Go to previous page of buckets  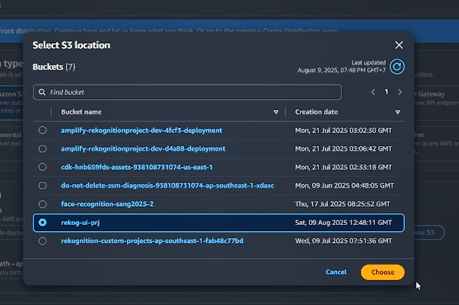tap(373, 92)
